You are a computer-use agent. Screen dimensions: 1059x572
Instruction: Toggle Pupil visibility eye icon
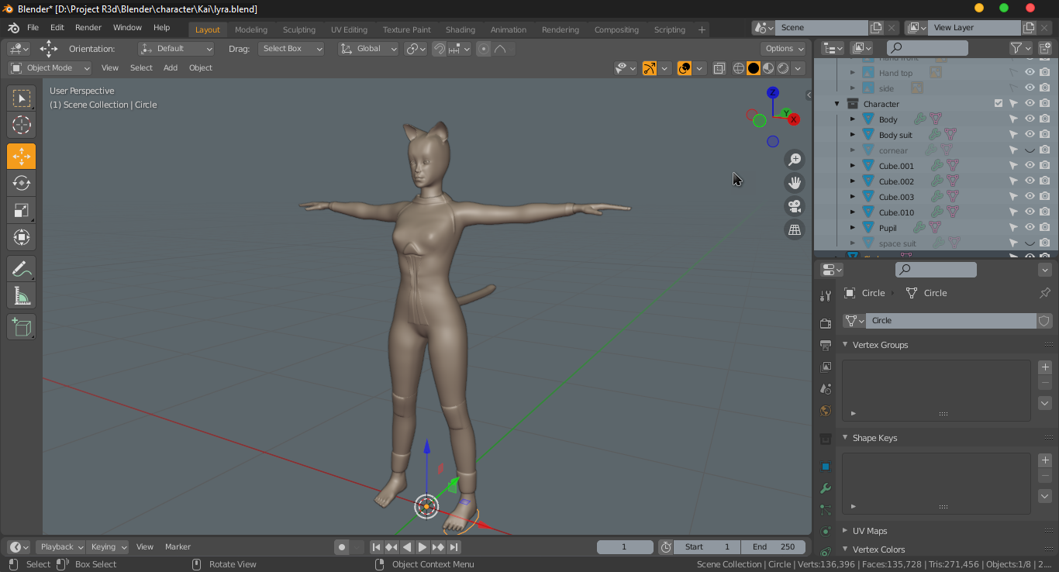point(1030,227)
